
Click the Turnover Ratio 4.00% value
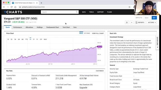click(34, 88)
